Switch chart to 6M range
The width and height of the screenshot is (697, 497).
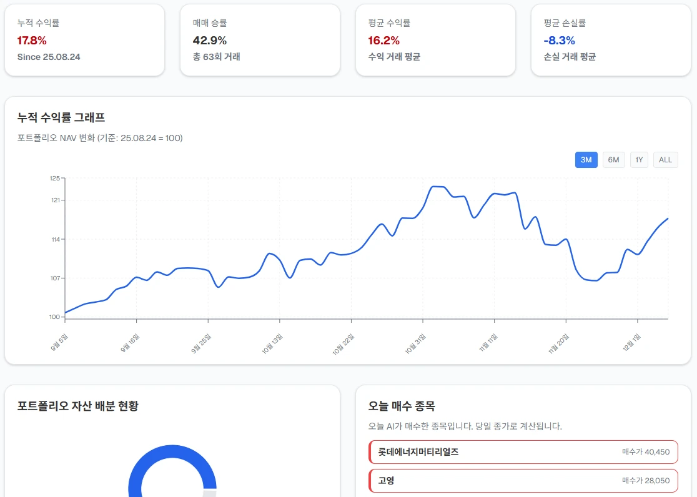[613, 160]
